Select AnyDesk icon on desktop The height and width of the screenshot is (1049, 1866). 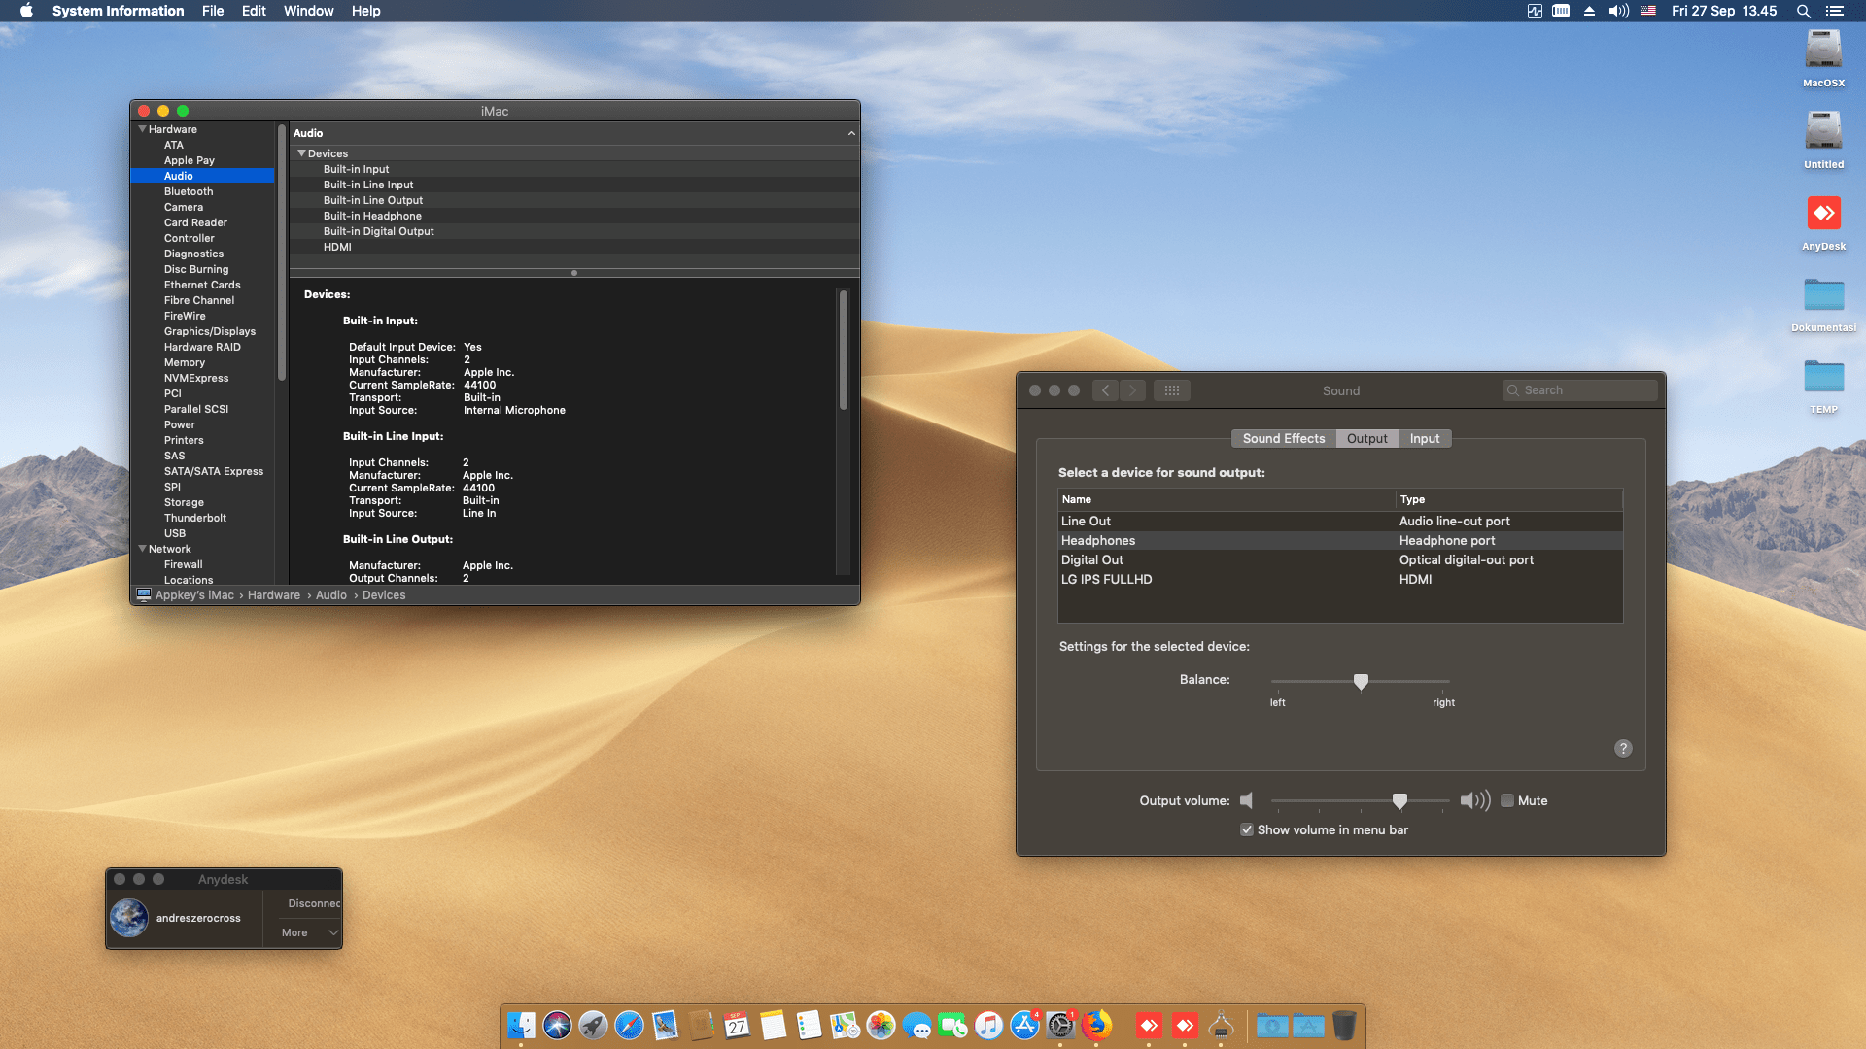(1823, 213)
